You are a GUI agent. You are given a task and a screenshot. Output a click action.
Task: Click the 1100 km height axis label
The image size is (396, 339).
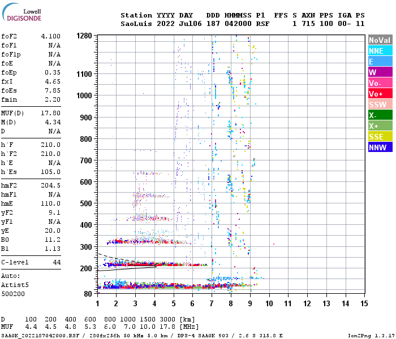pyautogui.click(x=84, y=74)
